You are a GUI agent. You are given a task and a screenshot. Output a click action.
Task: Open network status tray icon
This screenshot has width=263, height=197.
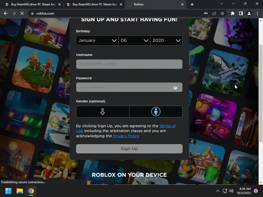point(225,191)
